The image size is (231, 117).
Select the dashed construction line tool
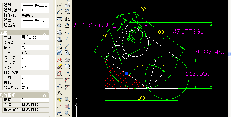(59, 46)
